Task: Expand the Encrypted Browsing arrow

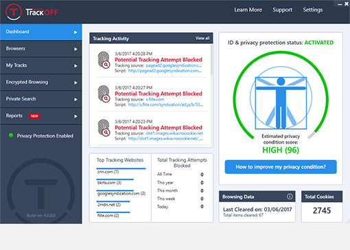Action: pyautogui.click(x=75, y=82)
